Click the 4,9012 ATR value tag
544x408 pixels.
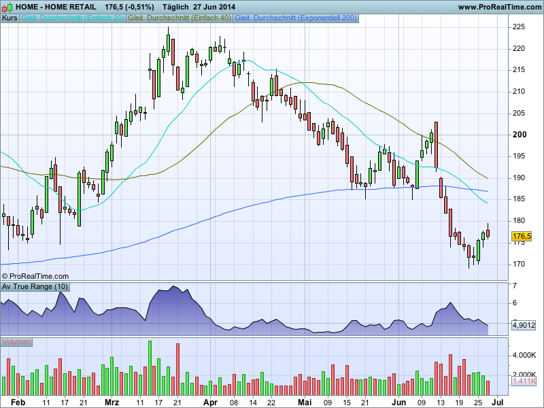point(524,325)
